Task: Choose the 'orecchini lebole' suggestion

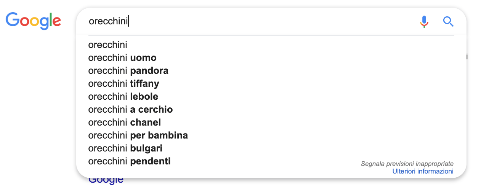Action: point(123,97)
